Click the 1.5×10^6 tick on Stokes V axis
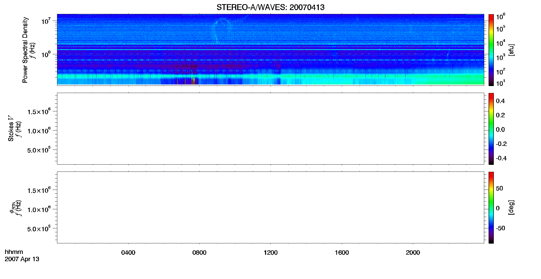Viewport: 541px width, 279px height. click(x=39, y=111)
